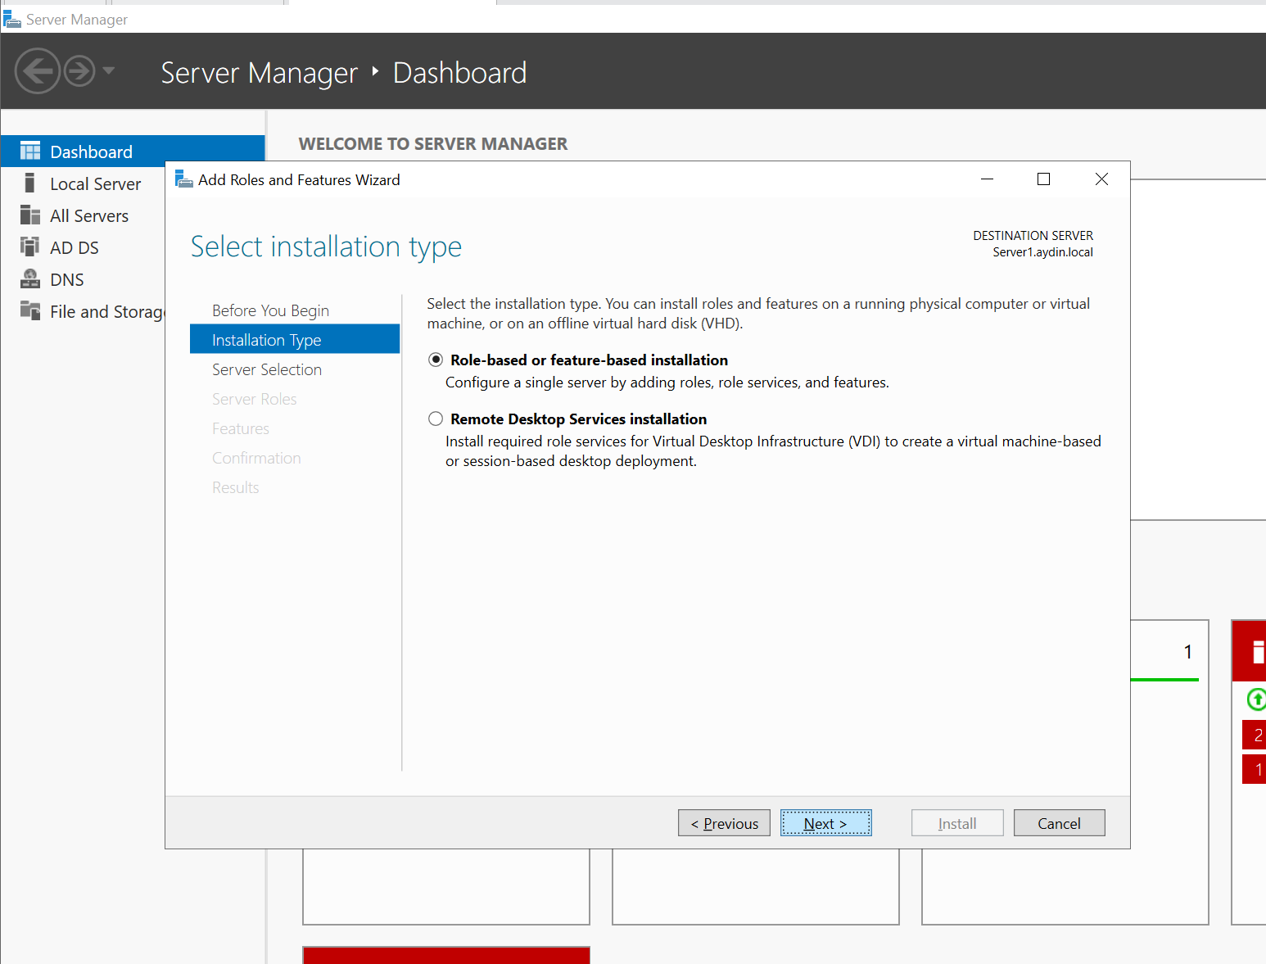Close the Add Roles and Features Wizard
The width and height of the screenshot is (1266, 964).
coord(1101,179)
